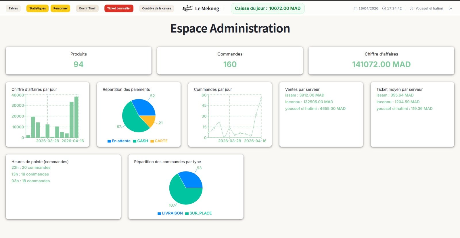Click the red Ticket Journalier button
The width and height of the screenshot is (460, 238).
click(x=119, y=8)
